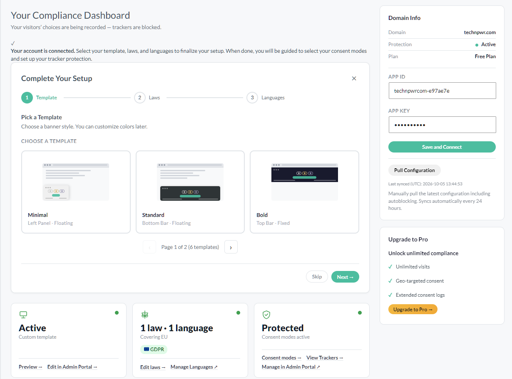Click Top Bar · Fixed caption
512x379 pixels.
(x=273, y=223)
